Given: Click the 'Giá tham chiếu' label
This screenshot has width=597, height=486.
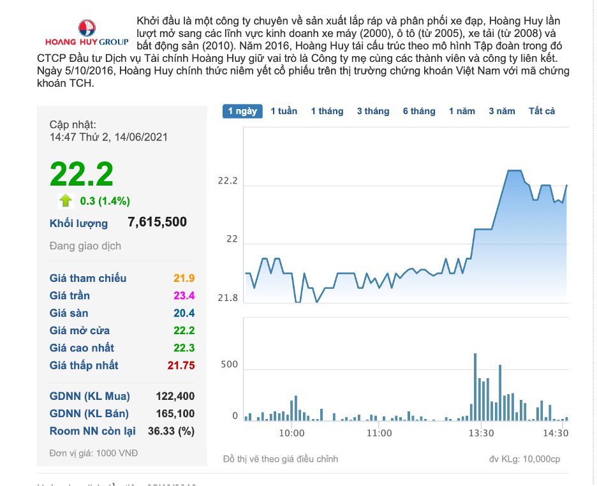Looking at the screenshot, I should tap(88, 278).
